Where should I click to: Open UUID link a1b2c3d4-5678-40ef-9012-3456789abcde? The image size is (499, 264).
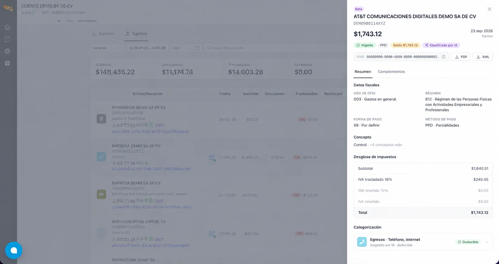pyautogui.click(x=150, y=131)
